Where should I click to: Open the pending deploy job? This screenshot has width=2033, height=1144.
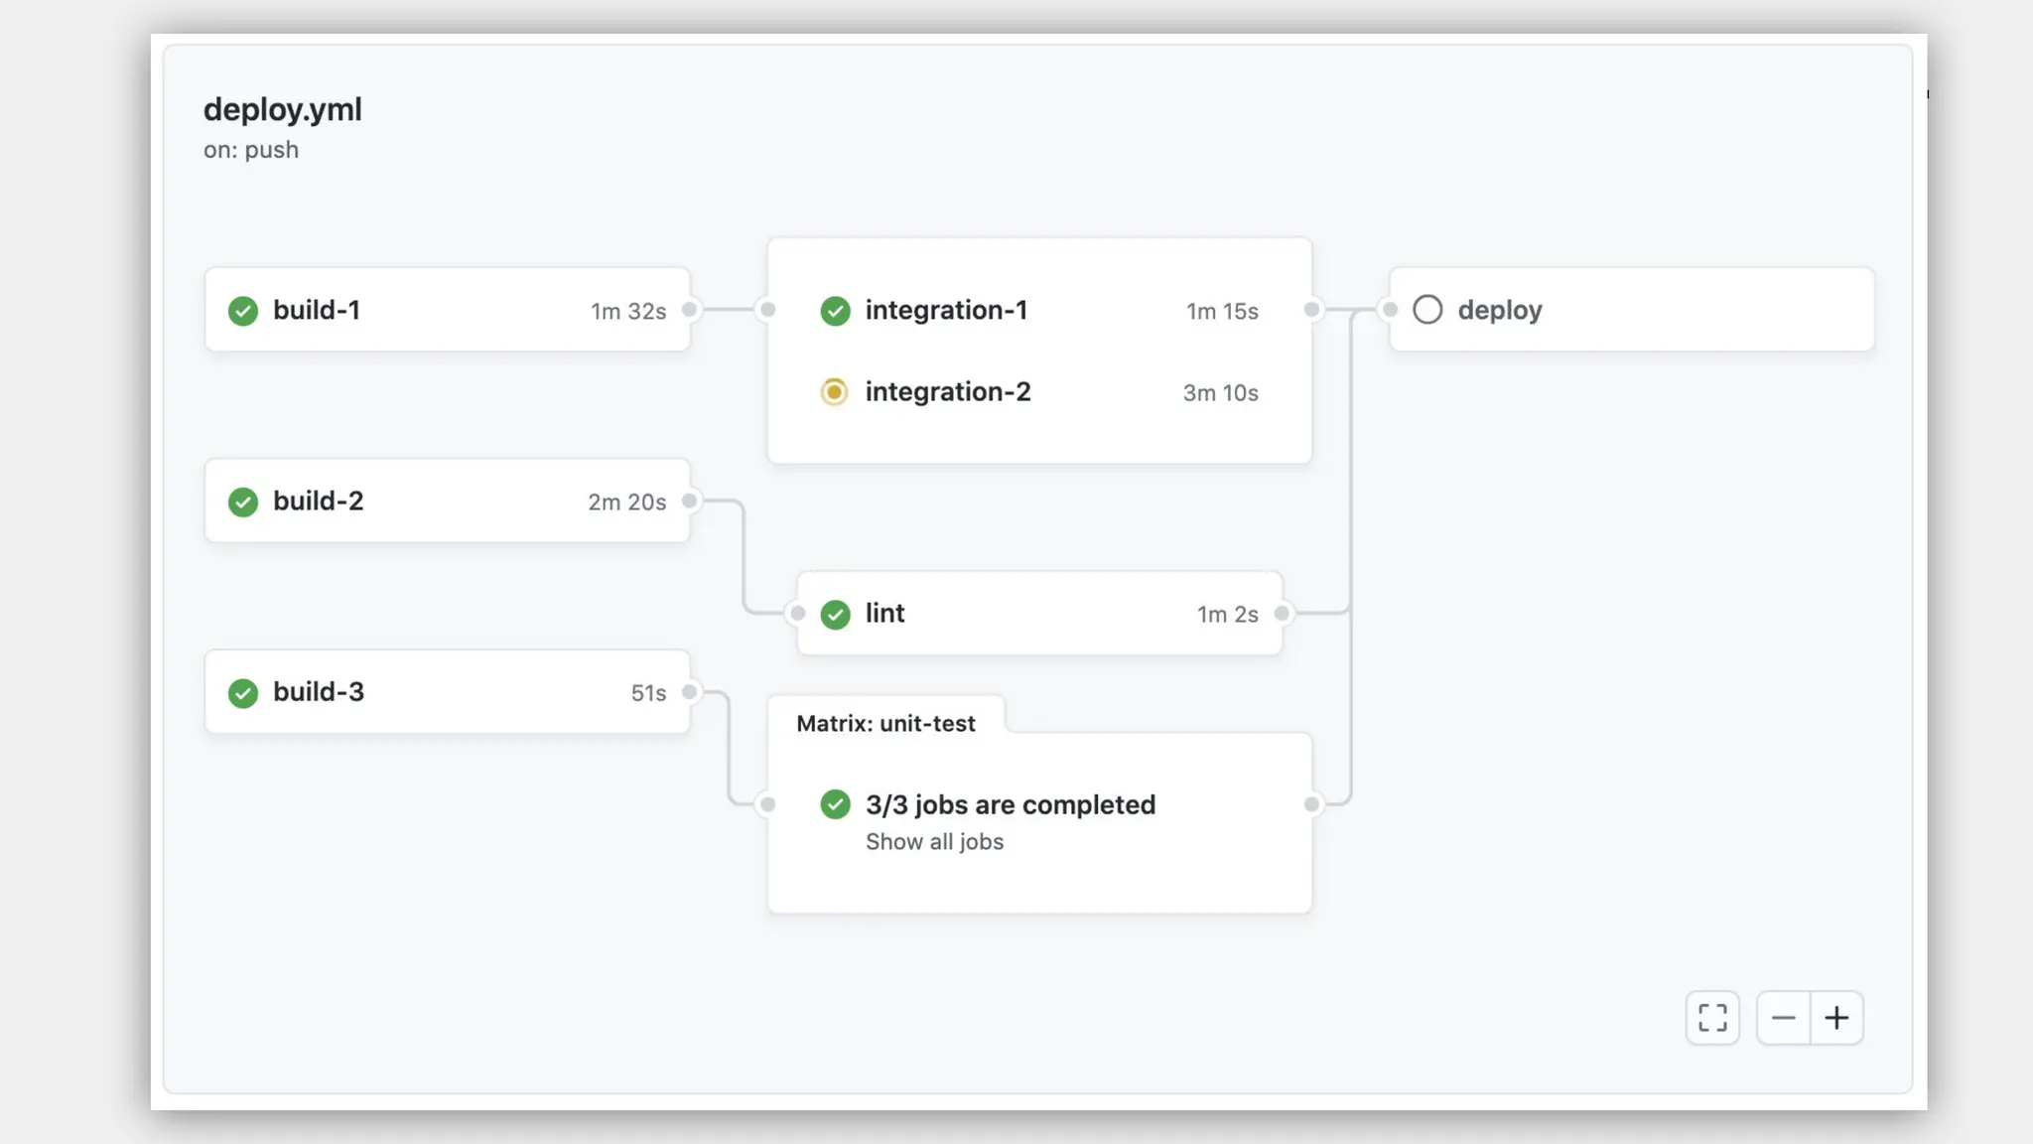[1632, 310]
